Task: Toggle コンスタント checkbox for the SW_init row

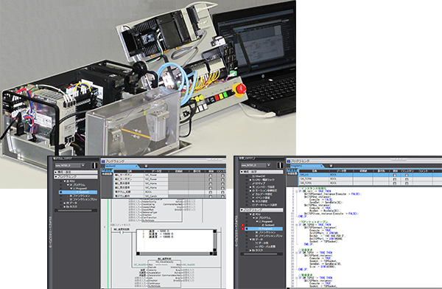Action: (x=407, y=175)
